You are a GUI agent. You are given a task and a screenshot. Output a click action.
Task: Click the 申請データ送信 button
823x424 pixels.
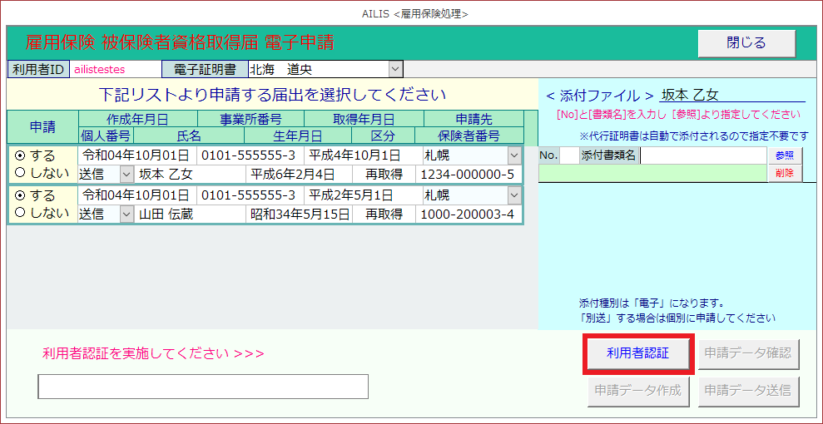coord(748,390)
